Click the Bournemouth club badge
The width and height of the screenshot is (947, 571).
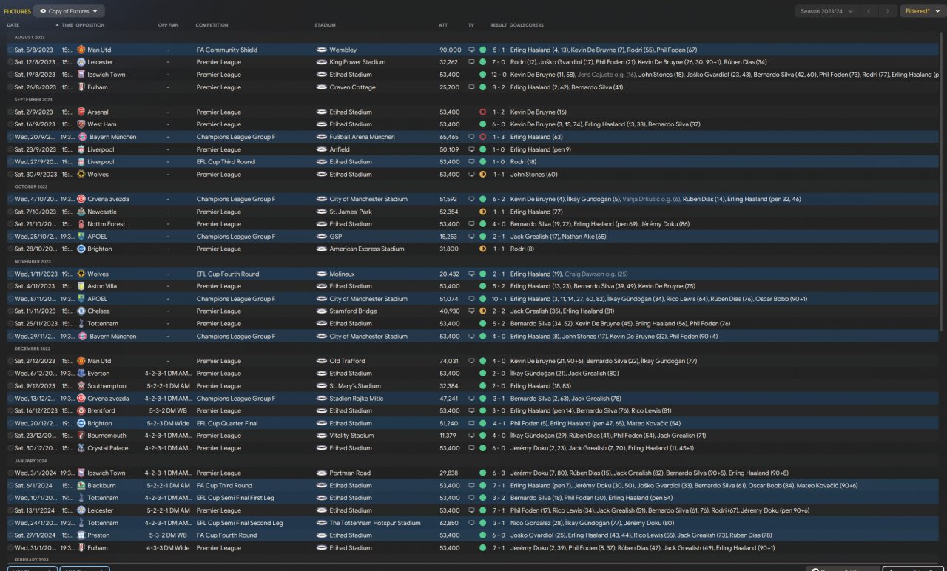point(81,436)
